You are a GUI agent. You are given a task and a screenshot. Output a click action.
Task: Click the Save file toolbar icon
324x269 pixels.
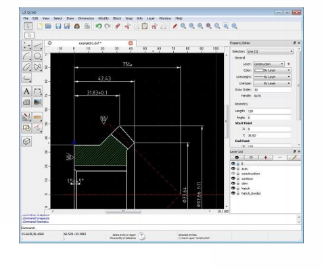coord(58,26)
